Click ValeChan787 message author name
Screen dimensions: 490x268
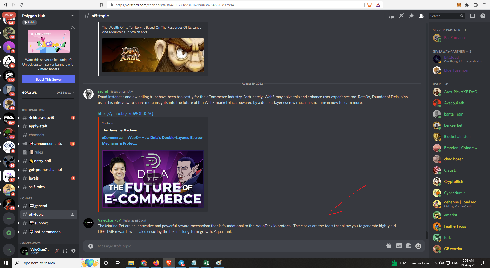pos(109,220)
